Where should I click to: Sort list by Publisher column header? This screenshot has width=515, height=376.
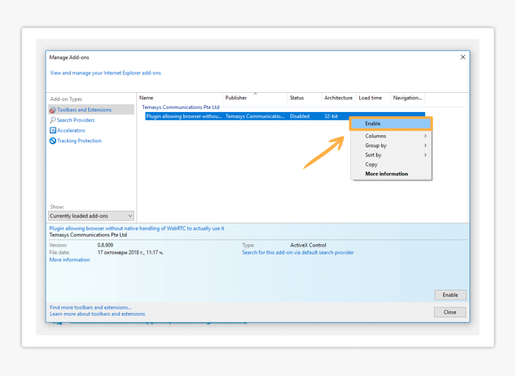(x=236, y=98)
